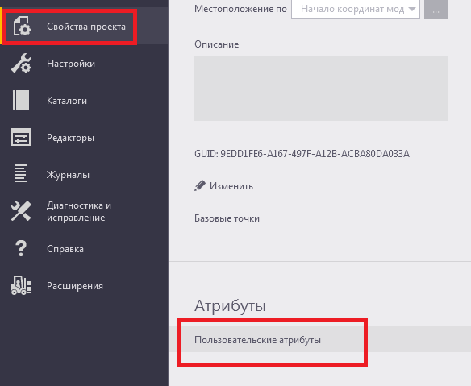
Task: Open the Местоположение по dropdown arrow
Action: [x=412, y=10]
